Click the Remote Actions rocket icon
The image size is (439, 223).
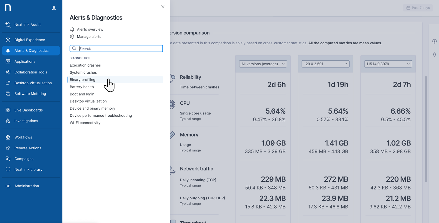pyautogui.click(x=8, y=148)
